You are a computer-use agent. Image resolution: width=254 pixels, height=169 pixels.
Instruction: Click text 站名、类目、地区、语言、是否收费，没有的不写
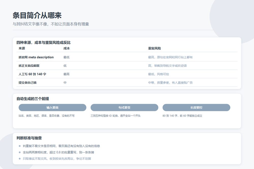click(46, 116)
